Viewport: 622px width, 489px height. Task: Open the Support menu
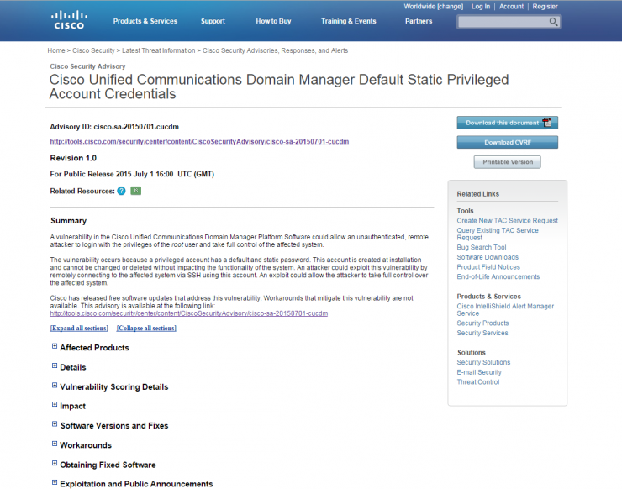(x=213, y=21)
